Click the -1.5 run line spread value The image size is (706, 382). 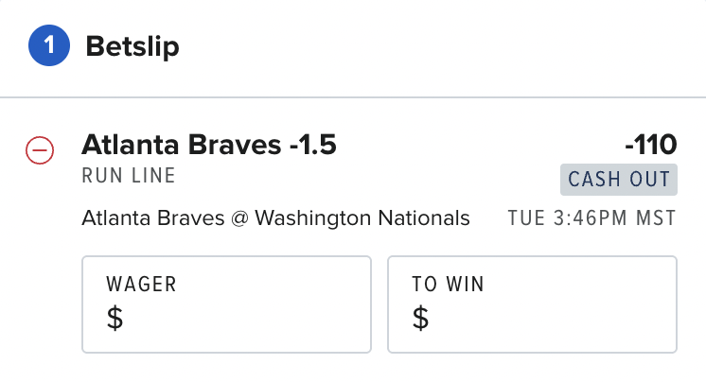(x=313, y=145)
